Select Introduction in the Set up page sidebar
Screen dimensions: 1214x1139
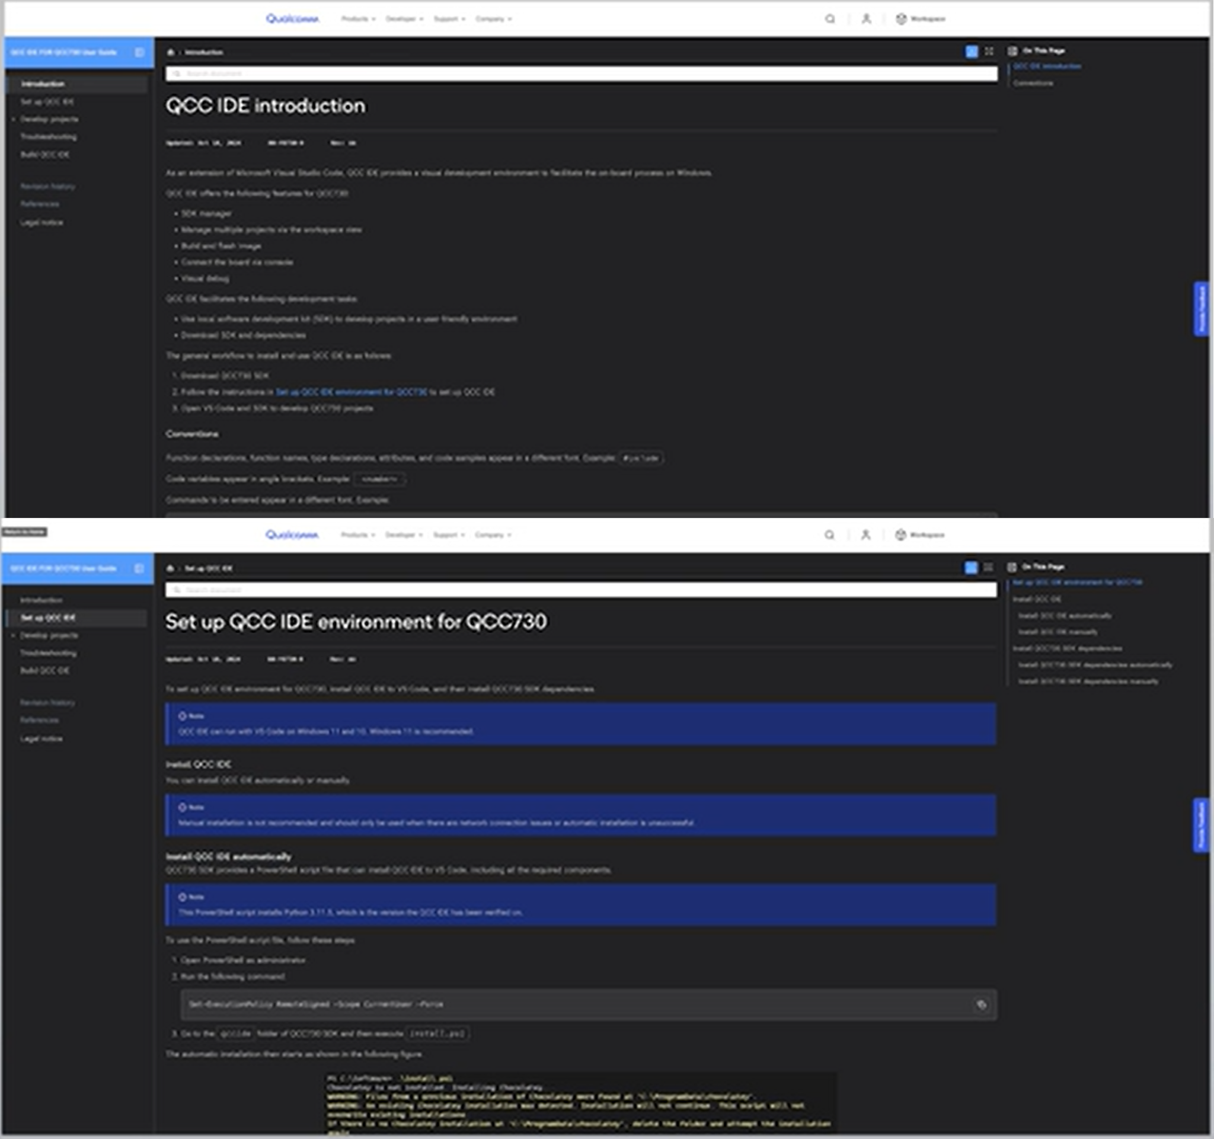[x=41, y=600]
